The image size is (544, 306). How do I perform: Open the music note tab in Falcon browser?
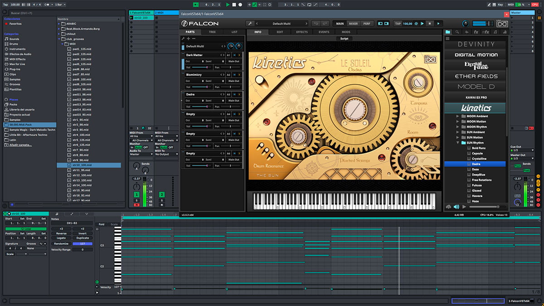[495, 32]
